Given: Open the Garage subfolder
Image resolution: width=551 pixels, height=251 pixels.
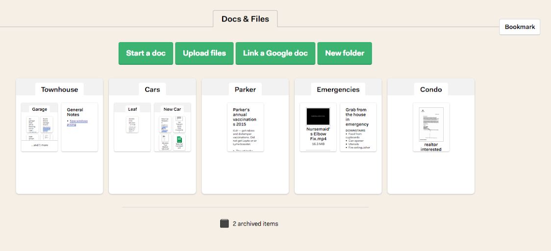Looking at the screenshot, I should click(39, 109).
